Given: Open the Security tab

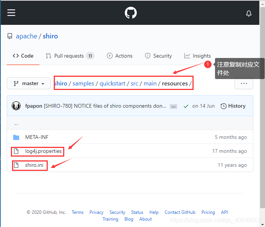Looking at the screenshot, I should (x=158, y=56).
